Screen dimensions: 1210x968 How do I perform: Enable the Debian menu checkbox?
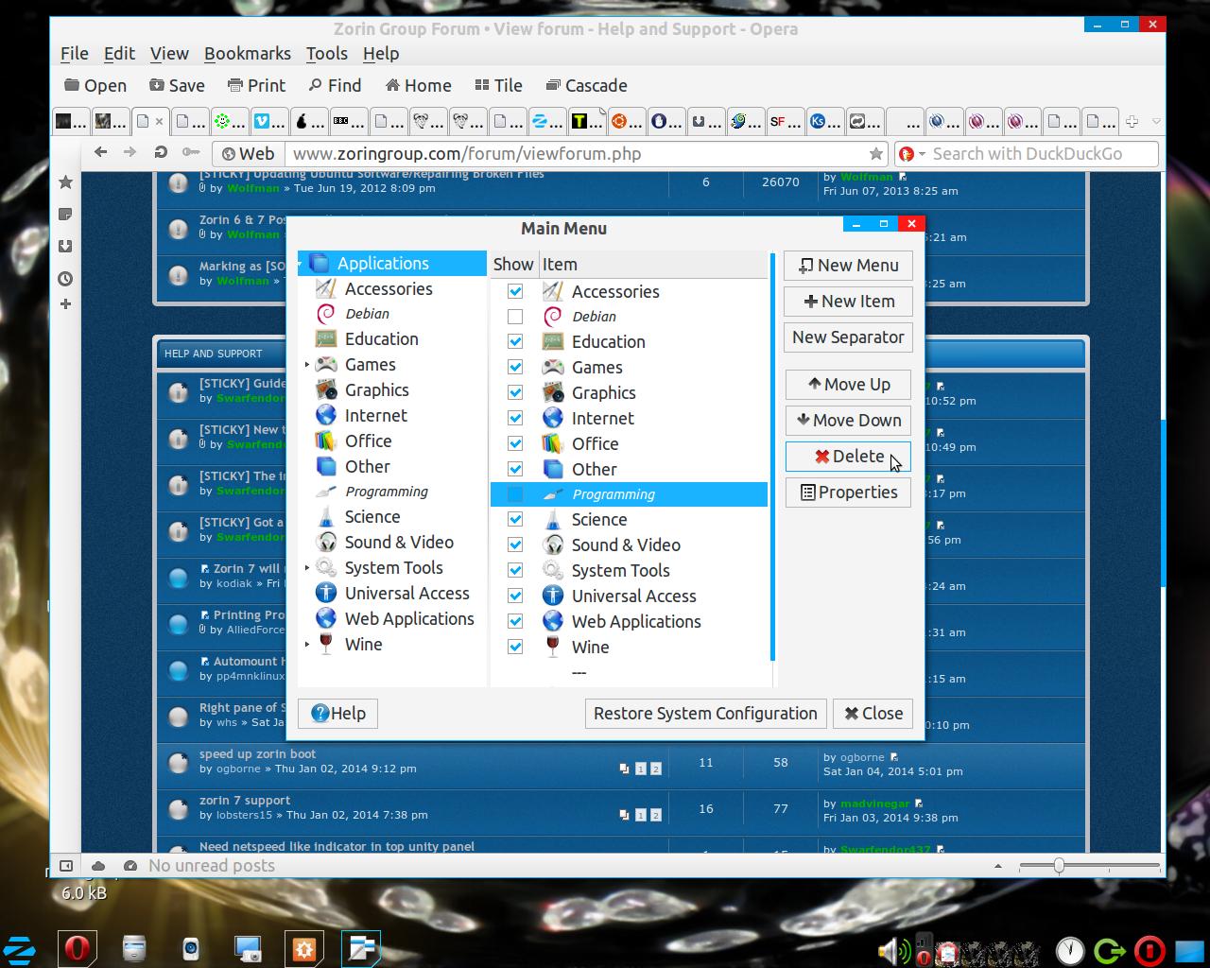(515, 317)
